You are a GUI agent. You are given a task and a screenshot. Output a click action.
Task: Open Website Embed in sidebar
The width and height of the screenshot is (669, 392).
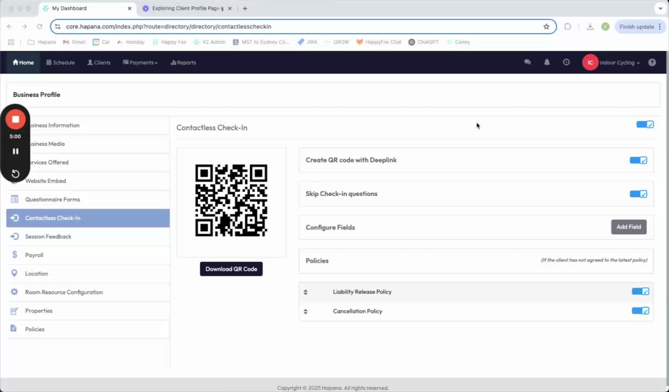point(88,181)
